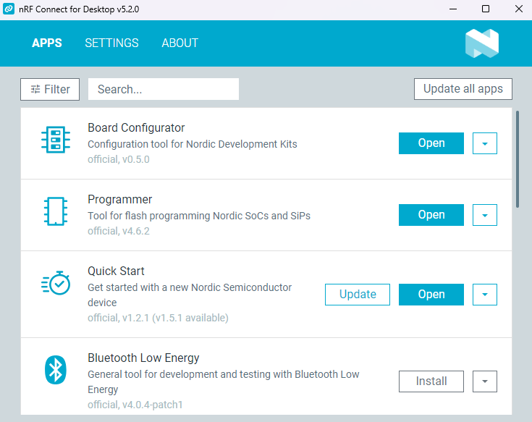Expand Quick Start options dropdown arrow

484,295
